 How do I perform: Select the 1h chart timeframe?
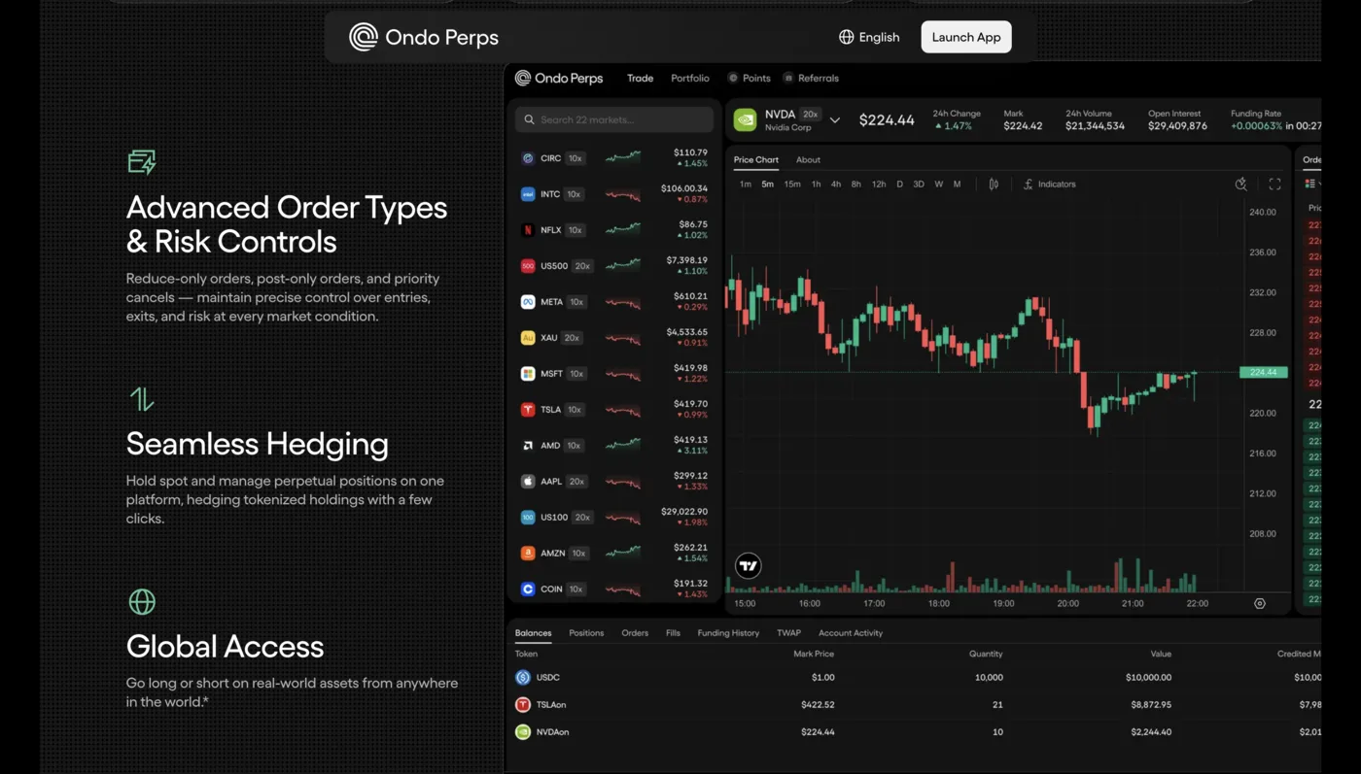tap(816, 185)
